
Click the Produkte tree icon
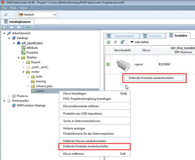click(23, 53)
